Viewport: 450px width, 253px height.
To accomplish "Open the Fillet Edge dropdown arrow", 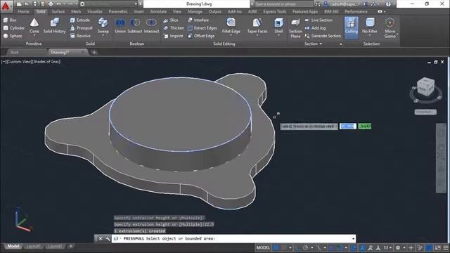I will [x=231, y=36].
